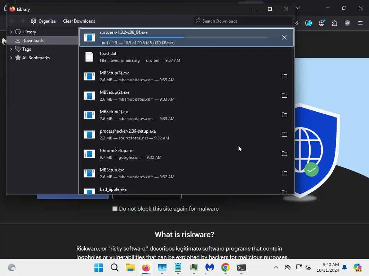369x276 pixels.
Task: Click Clear Downloads
Action: click(x=79, y=21)
